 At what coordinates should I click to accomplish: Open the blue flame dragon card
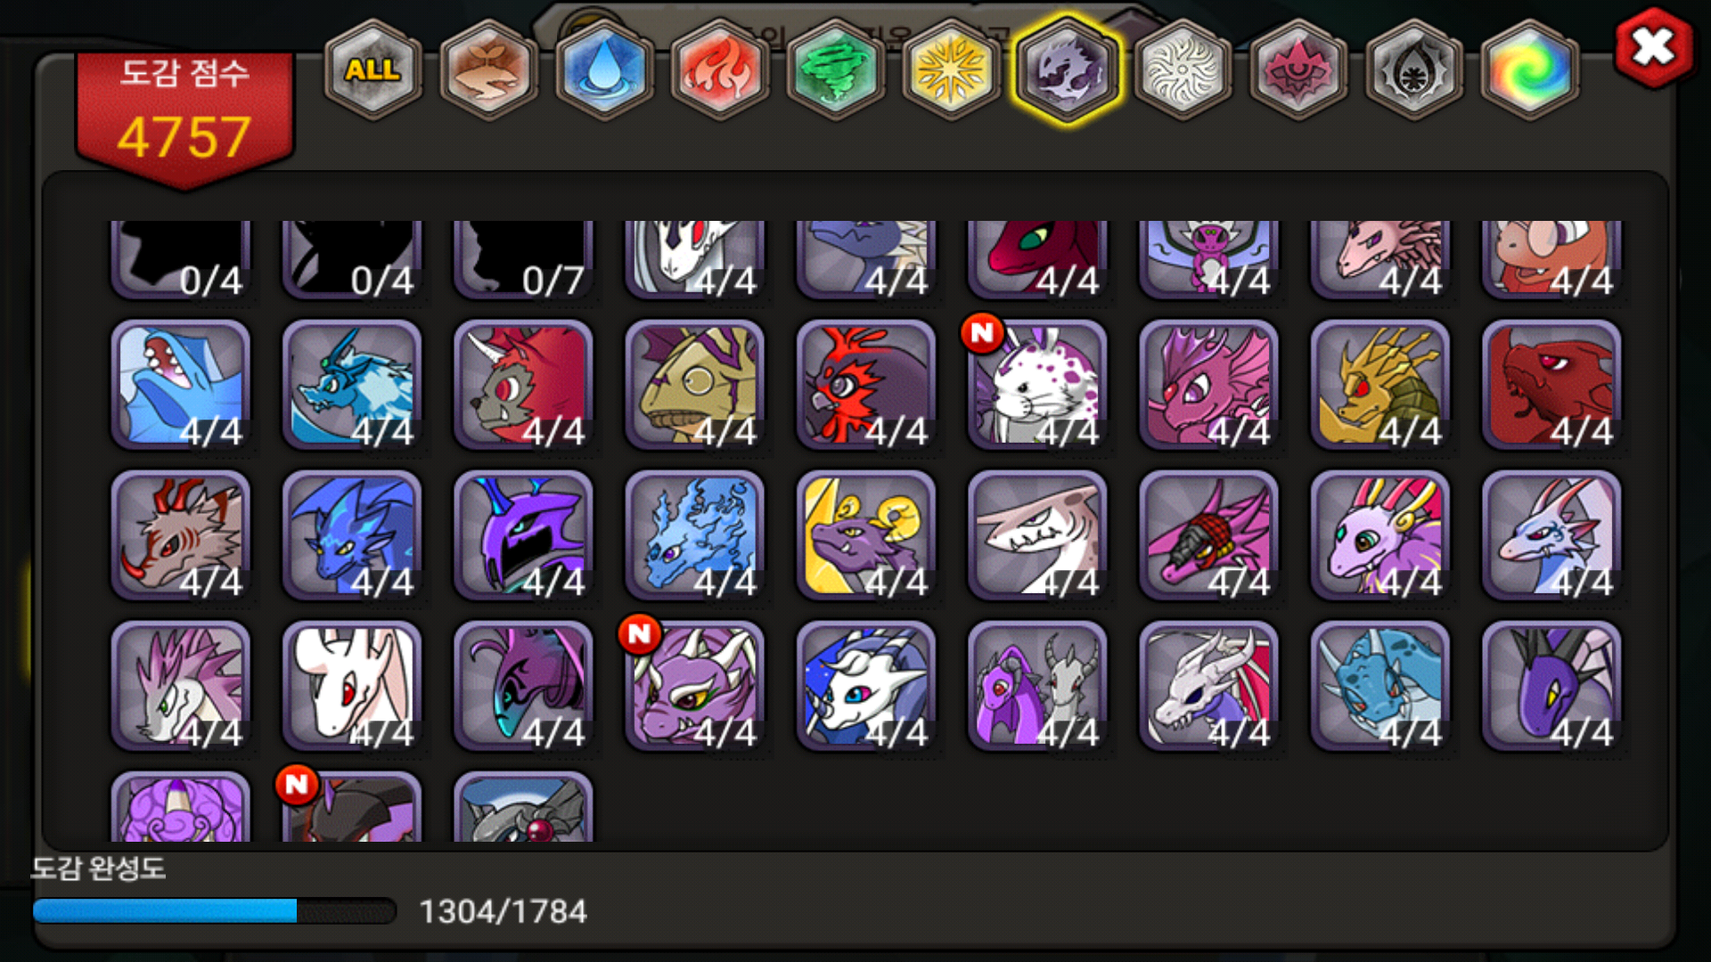coord(695,535)
